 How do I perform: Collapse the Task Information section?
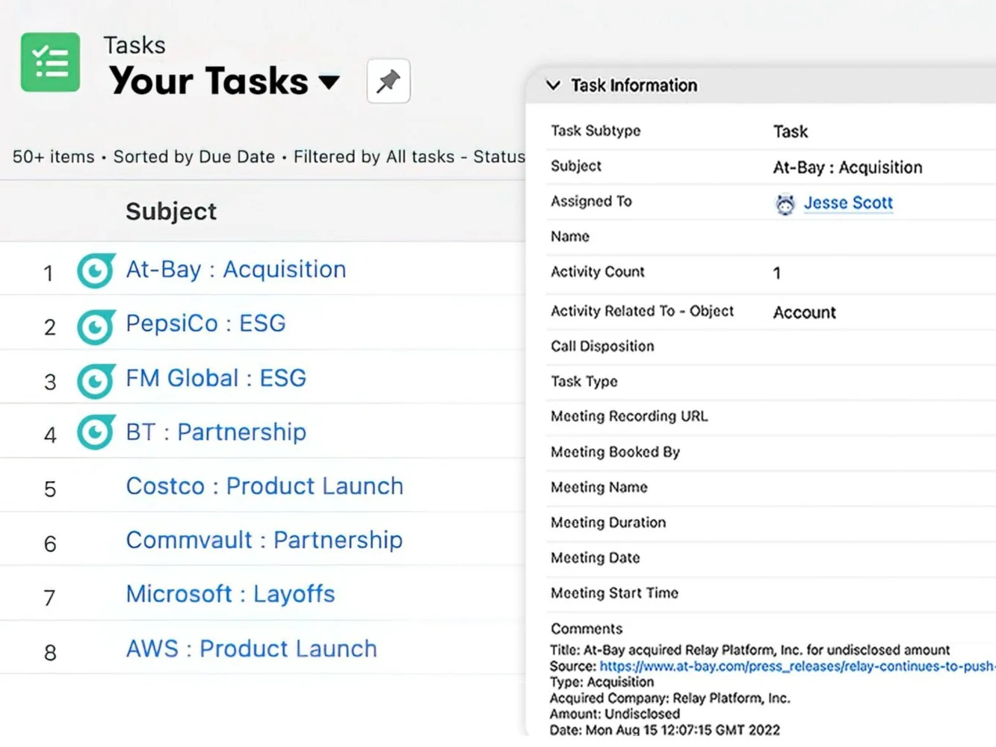pyautogui.click(x=553, y=85)
